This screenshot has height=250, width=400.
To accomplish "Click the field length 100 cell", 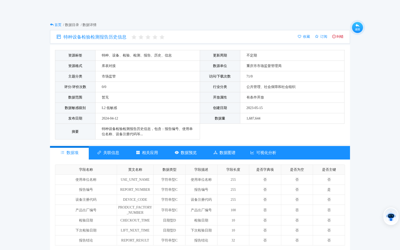I will pyautogui.click(x=233, y=210).
